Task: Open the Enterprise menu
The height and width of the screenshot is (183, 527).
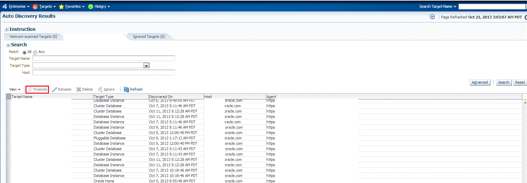Action: tap(16, 6)
